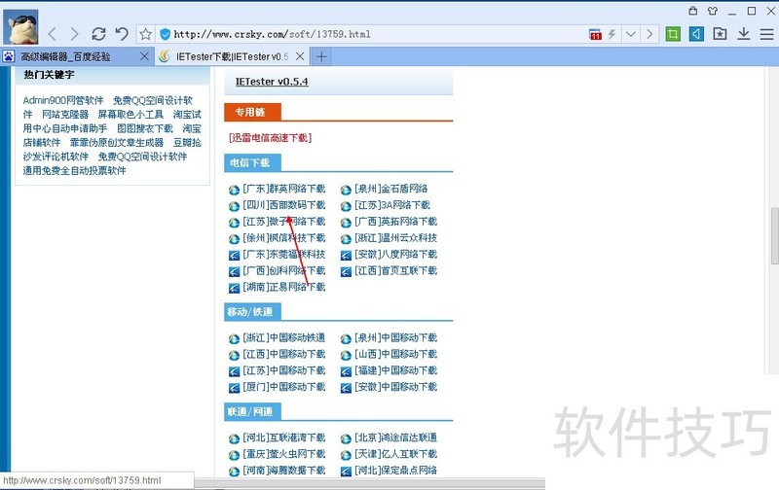Image resolution: width=779 pixels, height=490 pixels.
Task: Open the 霏霏伪原创文章生成器 keyword link
Action: [117, 142]
